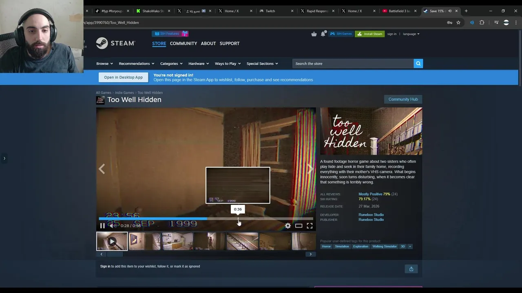Pause the game trailer video
This screenshot has width=522, height=293.
tap(102, 225)
